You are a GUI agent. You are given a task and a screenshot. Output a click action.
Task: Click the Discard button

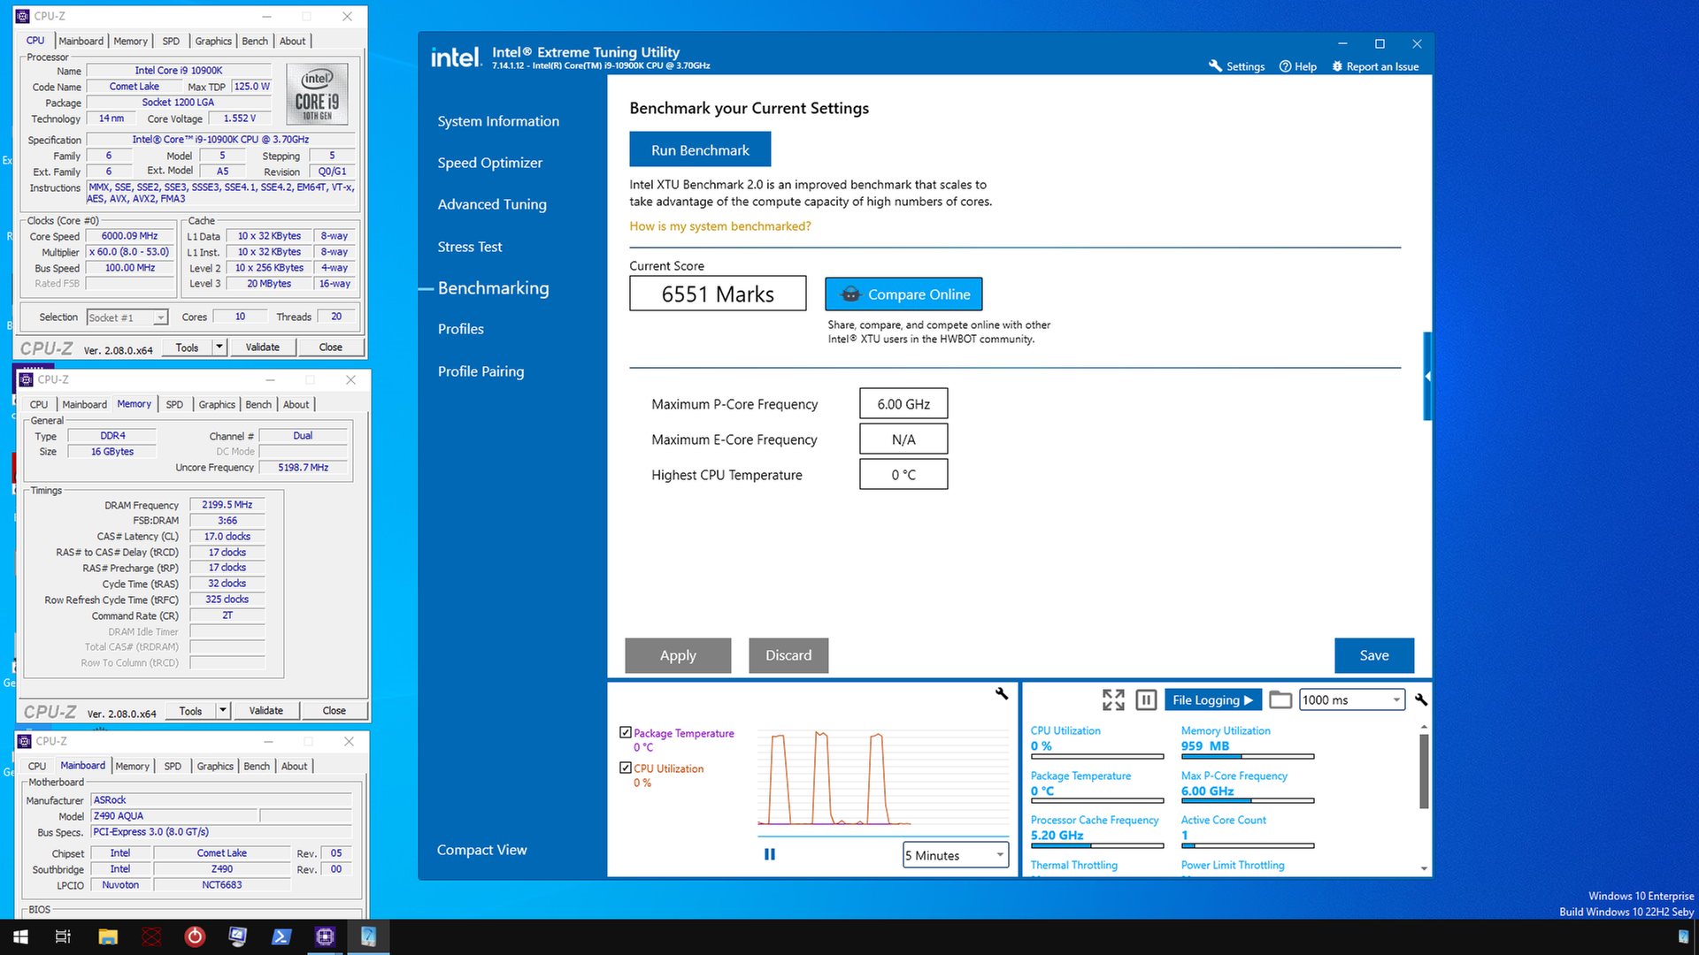pyautogui.click(x=788, y=655)
